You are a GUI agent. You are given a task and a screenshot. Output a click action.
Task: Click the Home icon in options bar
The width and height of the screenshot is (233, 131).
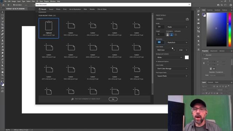click(3, 5)
